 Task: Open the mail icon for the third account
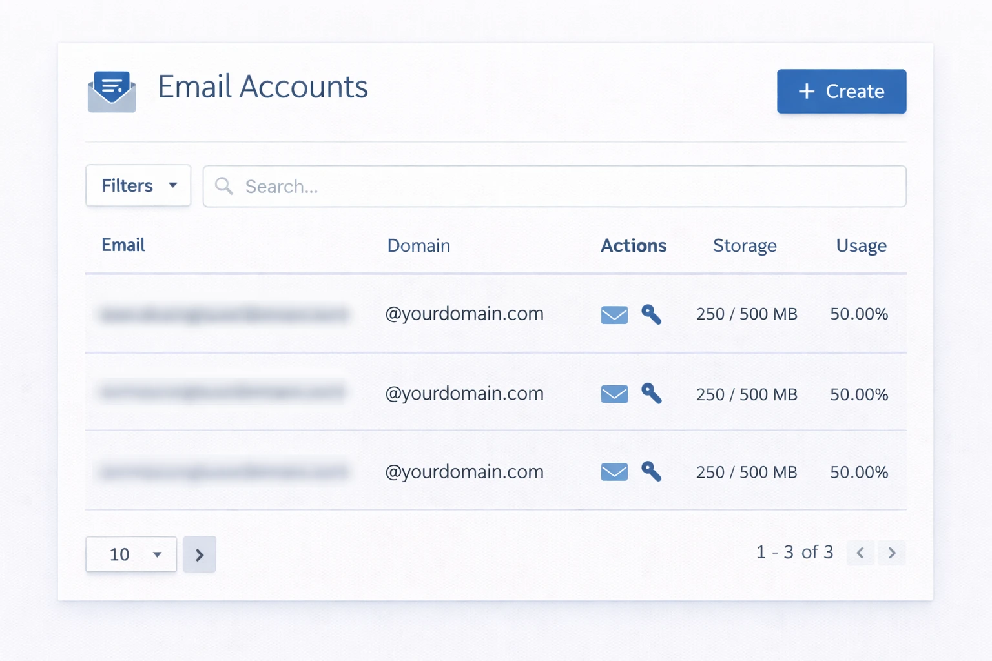(x=614, y=472)
